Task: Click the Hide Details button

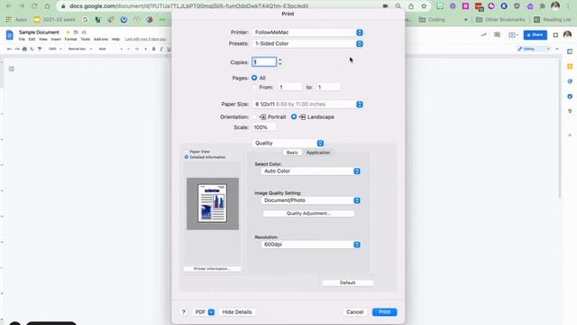Action: [x=237, y=312]
